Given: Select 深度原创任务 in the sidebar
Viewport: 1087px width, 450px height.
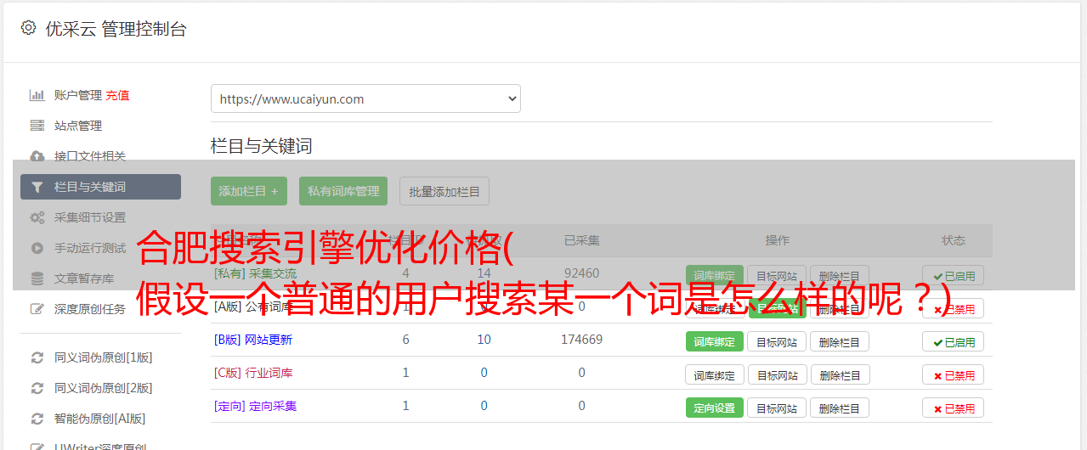Looking at the screenshot, I should (x=90, y=309).
